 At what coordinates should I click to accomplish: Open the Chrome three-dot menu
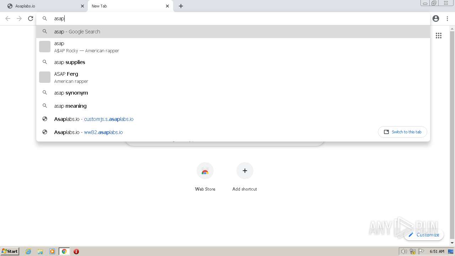tap(447, 18)
